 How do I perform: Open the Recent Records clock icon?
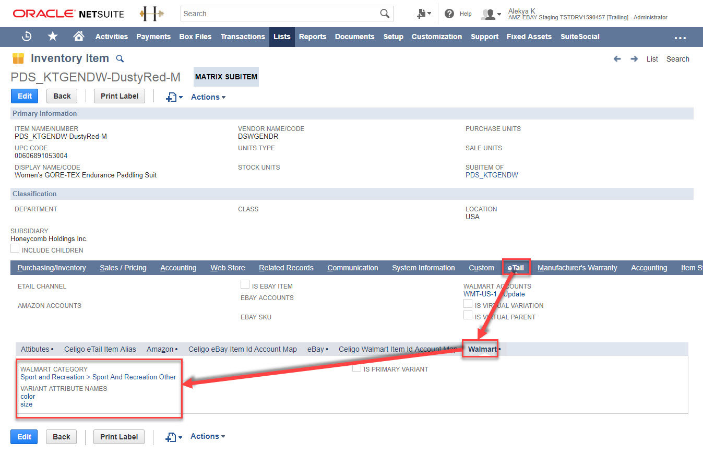coord(27,37)
